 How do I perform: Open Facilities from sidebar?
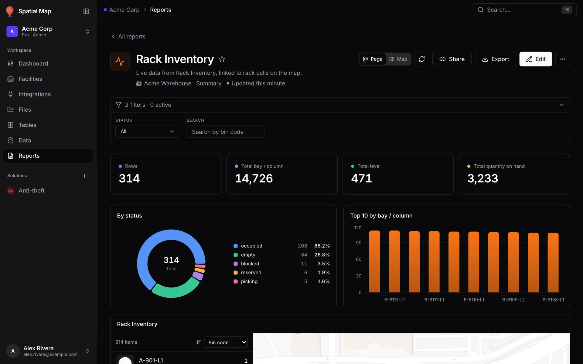pos(48,79)
